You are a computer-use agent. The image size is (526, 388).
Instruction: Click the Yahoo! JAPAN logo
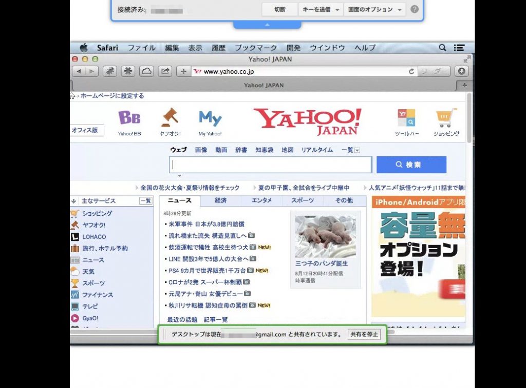coord(307,122)
